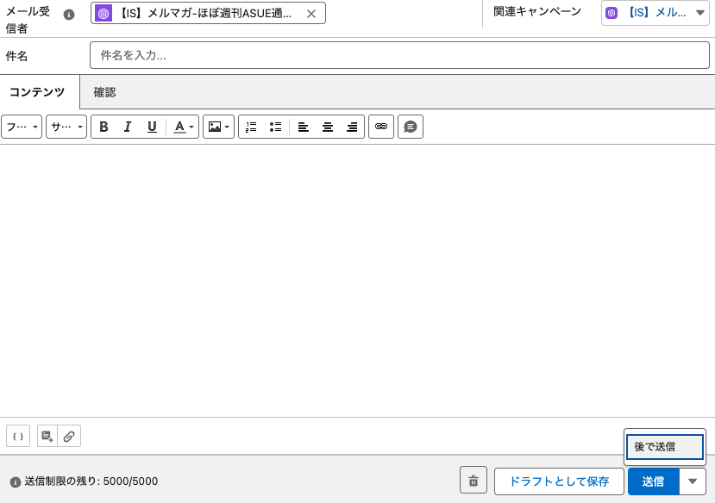
Task: Open the font family dropdown
Action: pyautogui.click(x=22, y=127)
